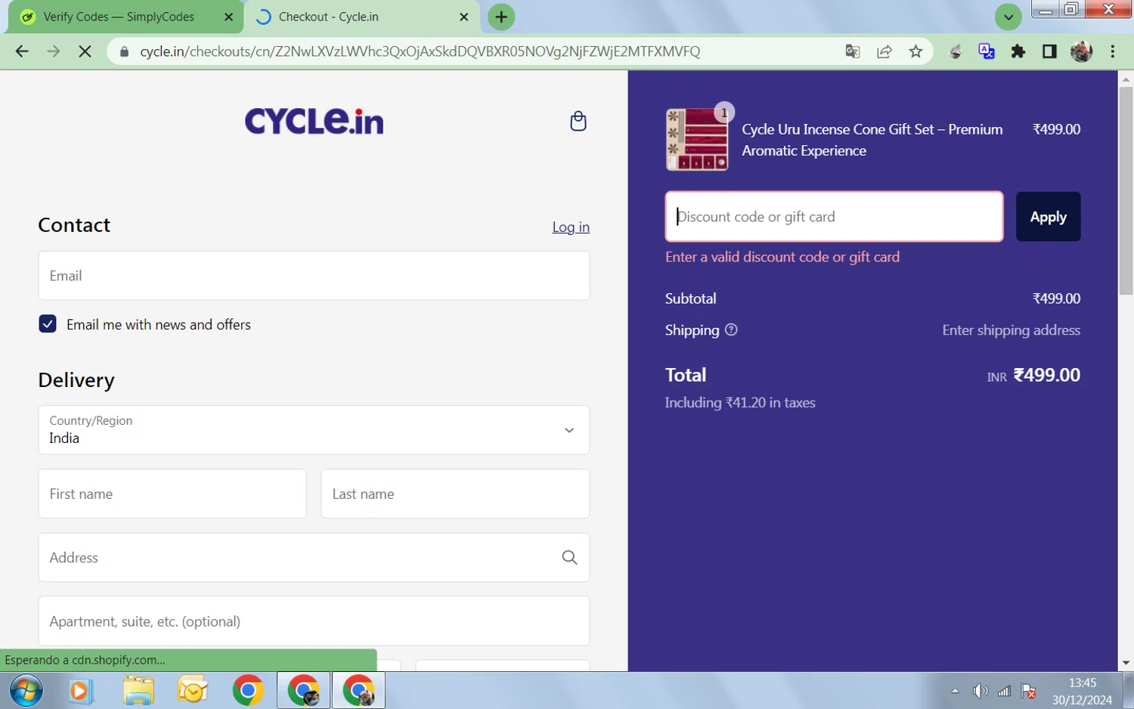1134x709 pixels.
Task: Click the First name field
Action: click(172, 494)
